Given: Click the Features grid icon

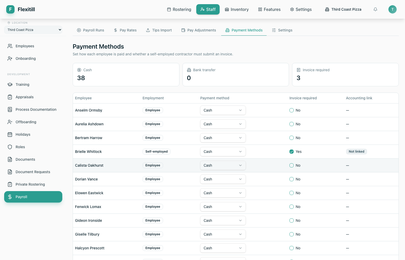Looking at the screenshot, I should (x=260, y=9).
